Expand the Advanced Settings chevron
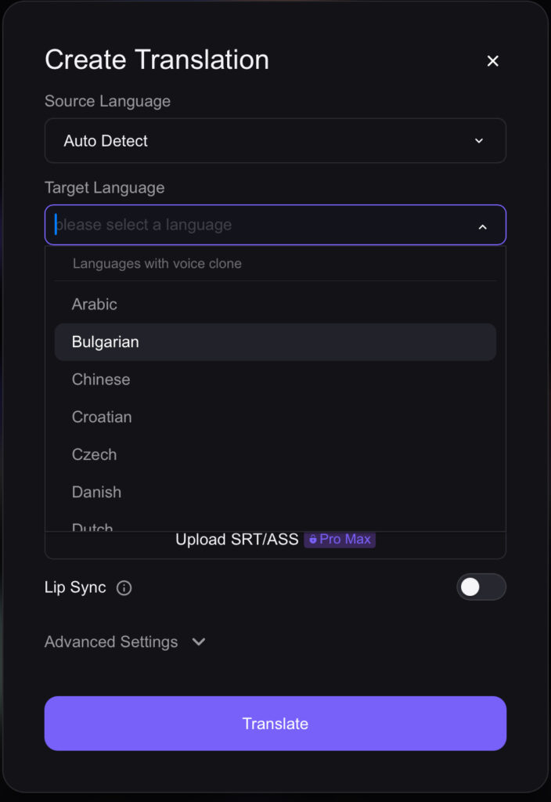This screenshot has height=802, width=551. (199, 642)
